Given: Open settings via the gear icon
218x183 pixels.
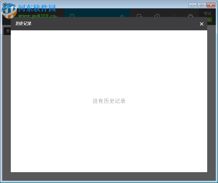Looking at the screenshot, I should click(191, 16).
